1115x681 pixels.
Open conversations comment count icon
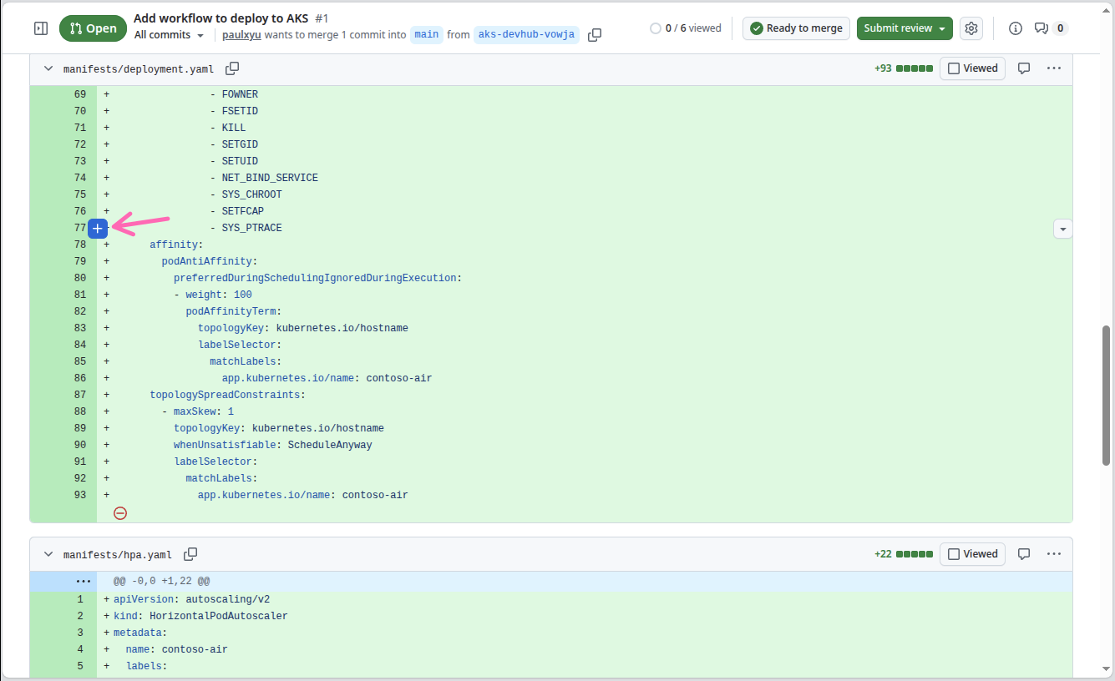1051,28
